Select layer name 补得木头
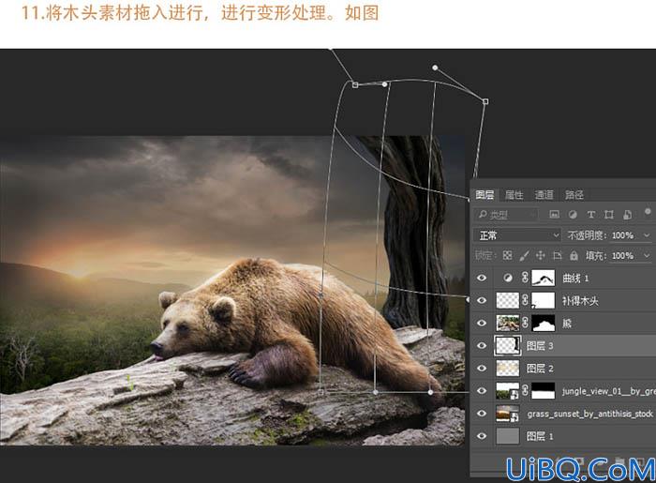This screenshot has width=656, height=483. (x=580, y=300)
